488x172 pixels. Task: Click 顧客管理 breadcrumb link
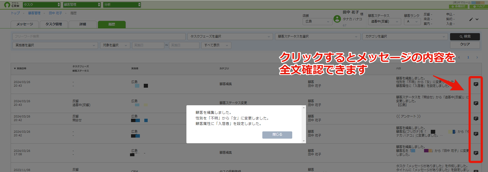point(34,13)
